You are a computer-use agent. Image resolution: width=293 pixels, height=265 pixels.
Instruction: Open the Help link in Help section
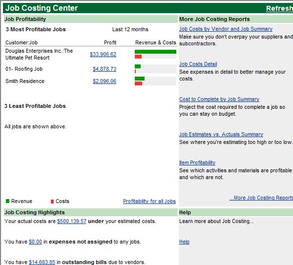pos(184,242)
